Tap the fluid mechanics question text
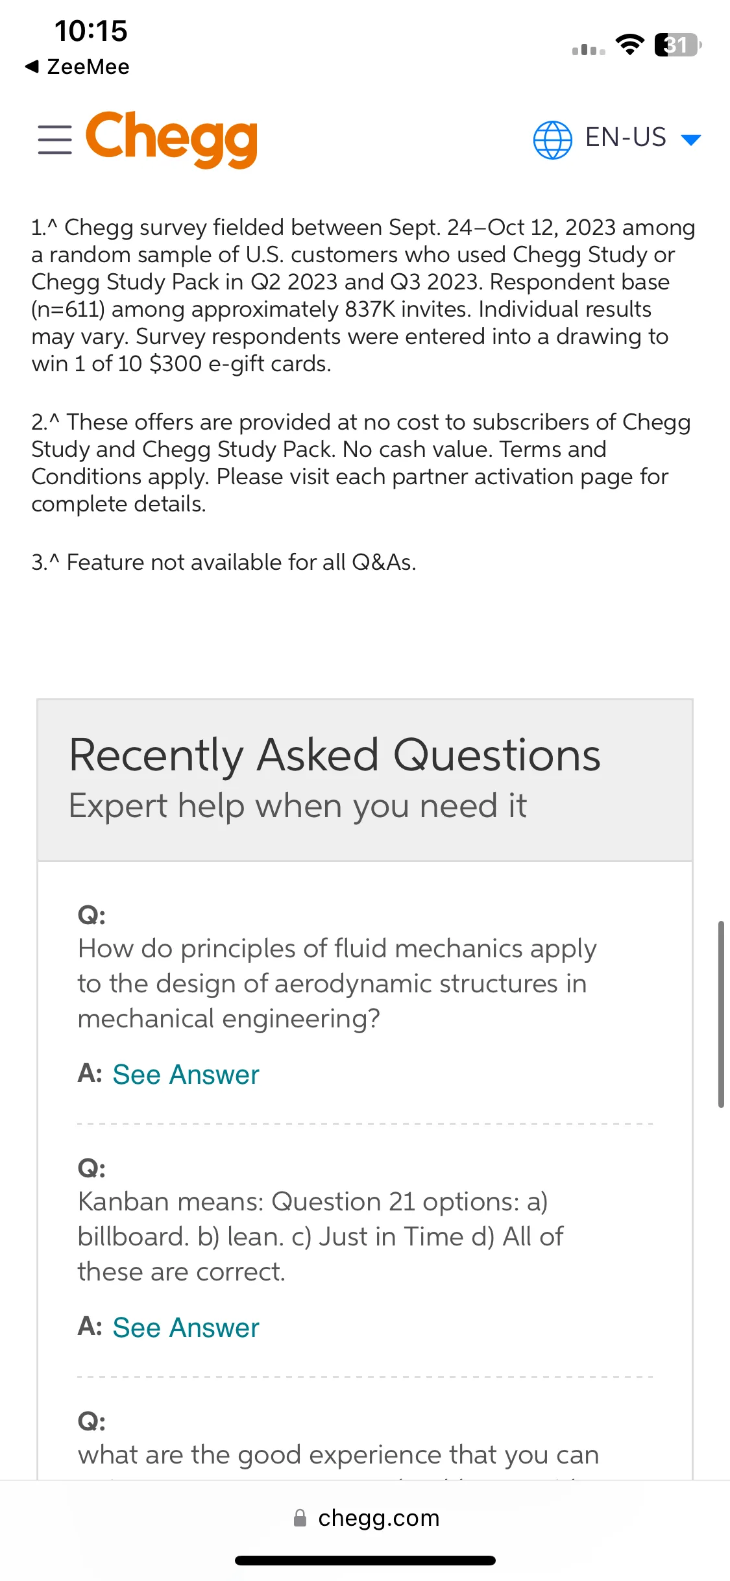Image resolution: width=730 pixels, height=1581 pixels. (337, 984)
